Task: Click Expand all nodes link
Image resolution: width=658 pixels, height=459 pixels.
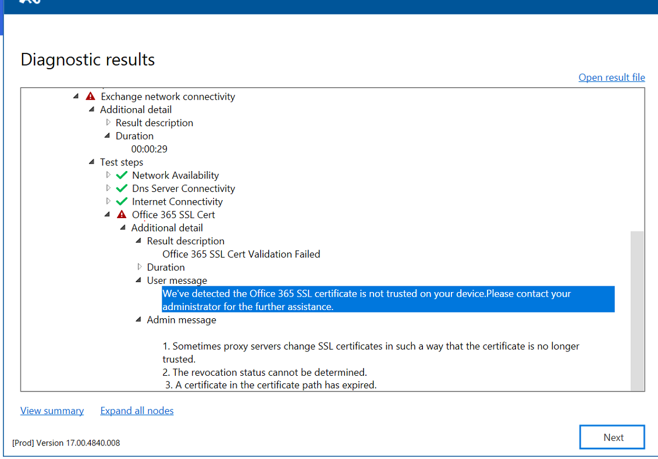Action: click(x=137, y=411)
